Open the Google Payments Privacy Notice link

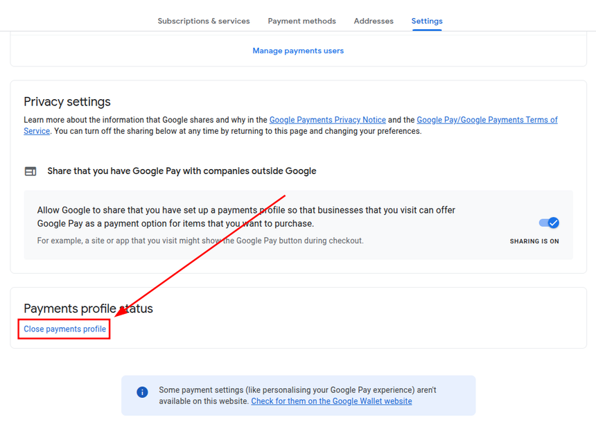point(327,120)
